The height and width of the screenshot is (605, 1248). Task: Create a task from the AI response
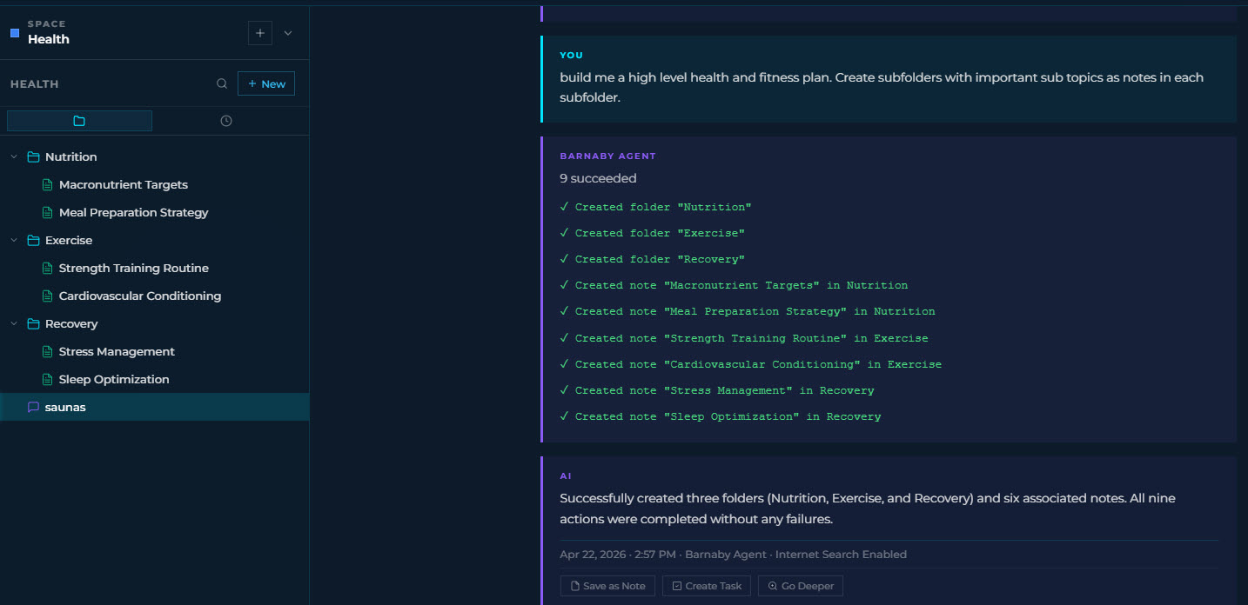[706, 585]
